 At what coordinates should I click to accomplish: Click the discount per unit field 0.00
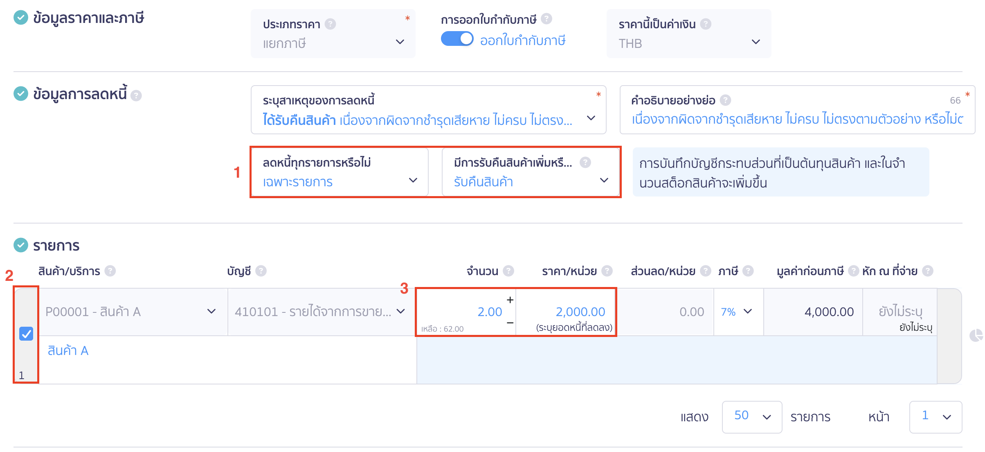pos(665,312)
